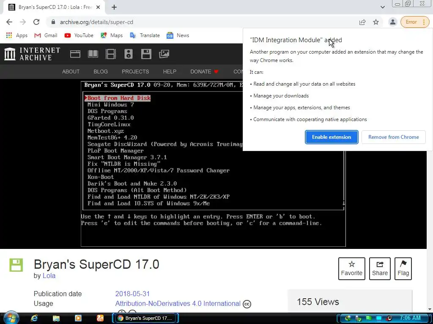Image resolution: width=433 pixels, height=324 pixels.
Task: Open publication date 2018-05-31 link
Action: pyautogui.click(x=132, y=294)
